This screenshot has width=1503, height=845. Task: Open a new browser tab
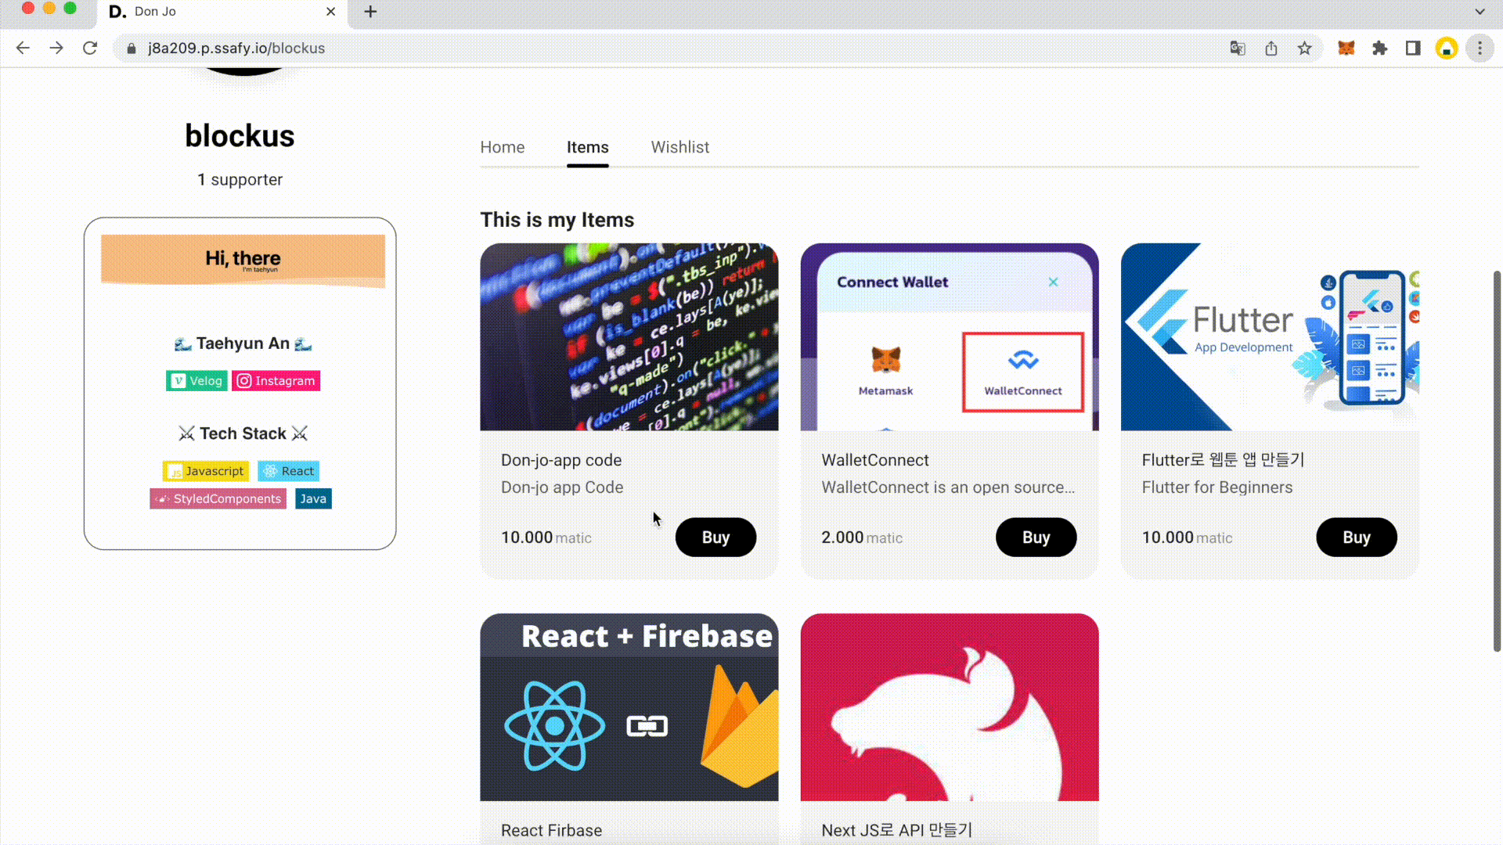point(370,12)
